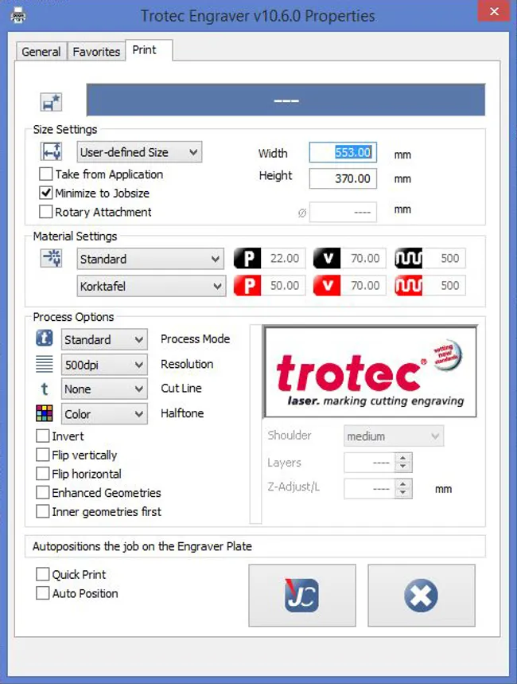
Task: Toggle the Invert checkbox
Action: pyautogui.click(x=43, y=436)
